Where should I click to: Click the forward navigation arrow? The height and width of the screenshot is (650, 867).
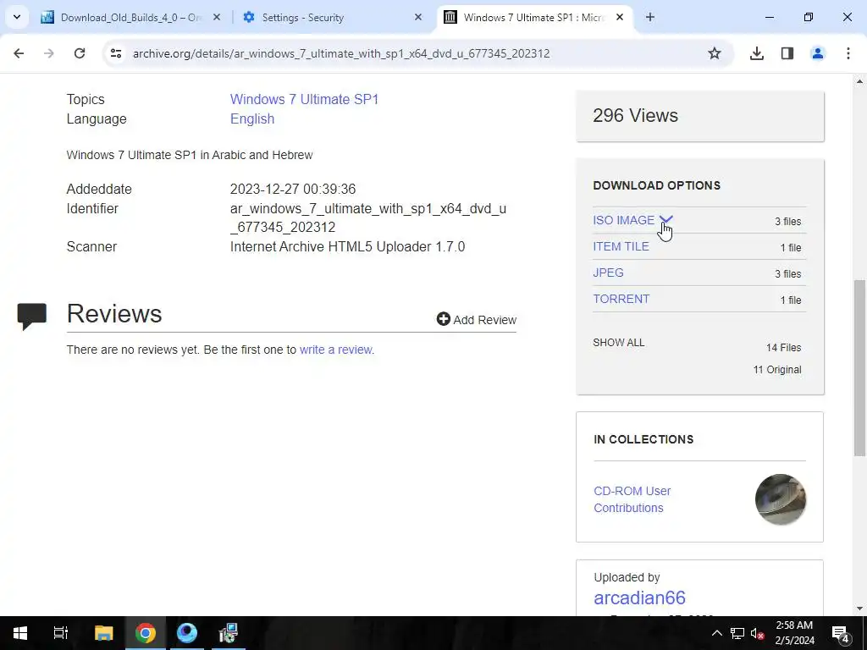tap(49, 53)
